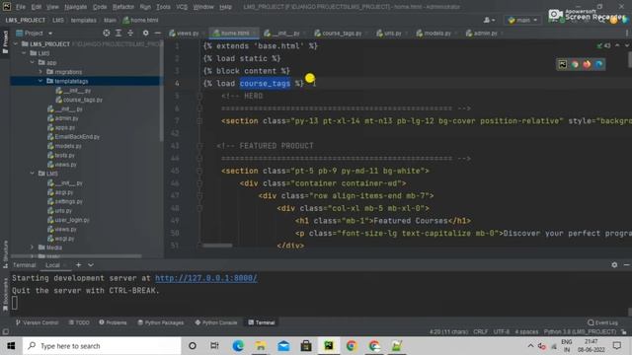Screen dimensions: 632x355
Task: Click the user account icon in top toolbar
Action: tap(489, 20)
